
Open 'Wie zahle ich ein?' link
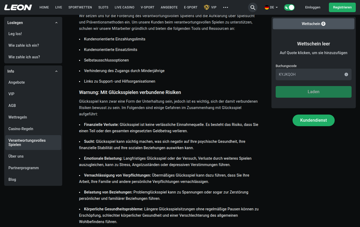pyautogui.click(x=33, y=45)
